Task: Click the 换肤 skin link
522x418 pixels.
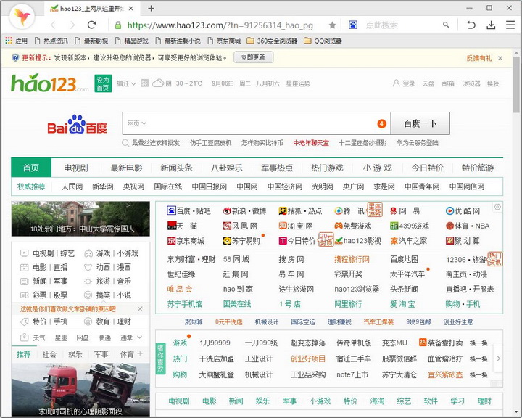Action: [x=493, y=83]
